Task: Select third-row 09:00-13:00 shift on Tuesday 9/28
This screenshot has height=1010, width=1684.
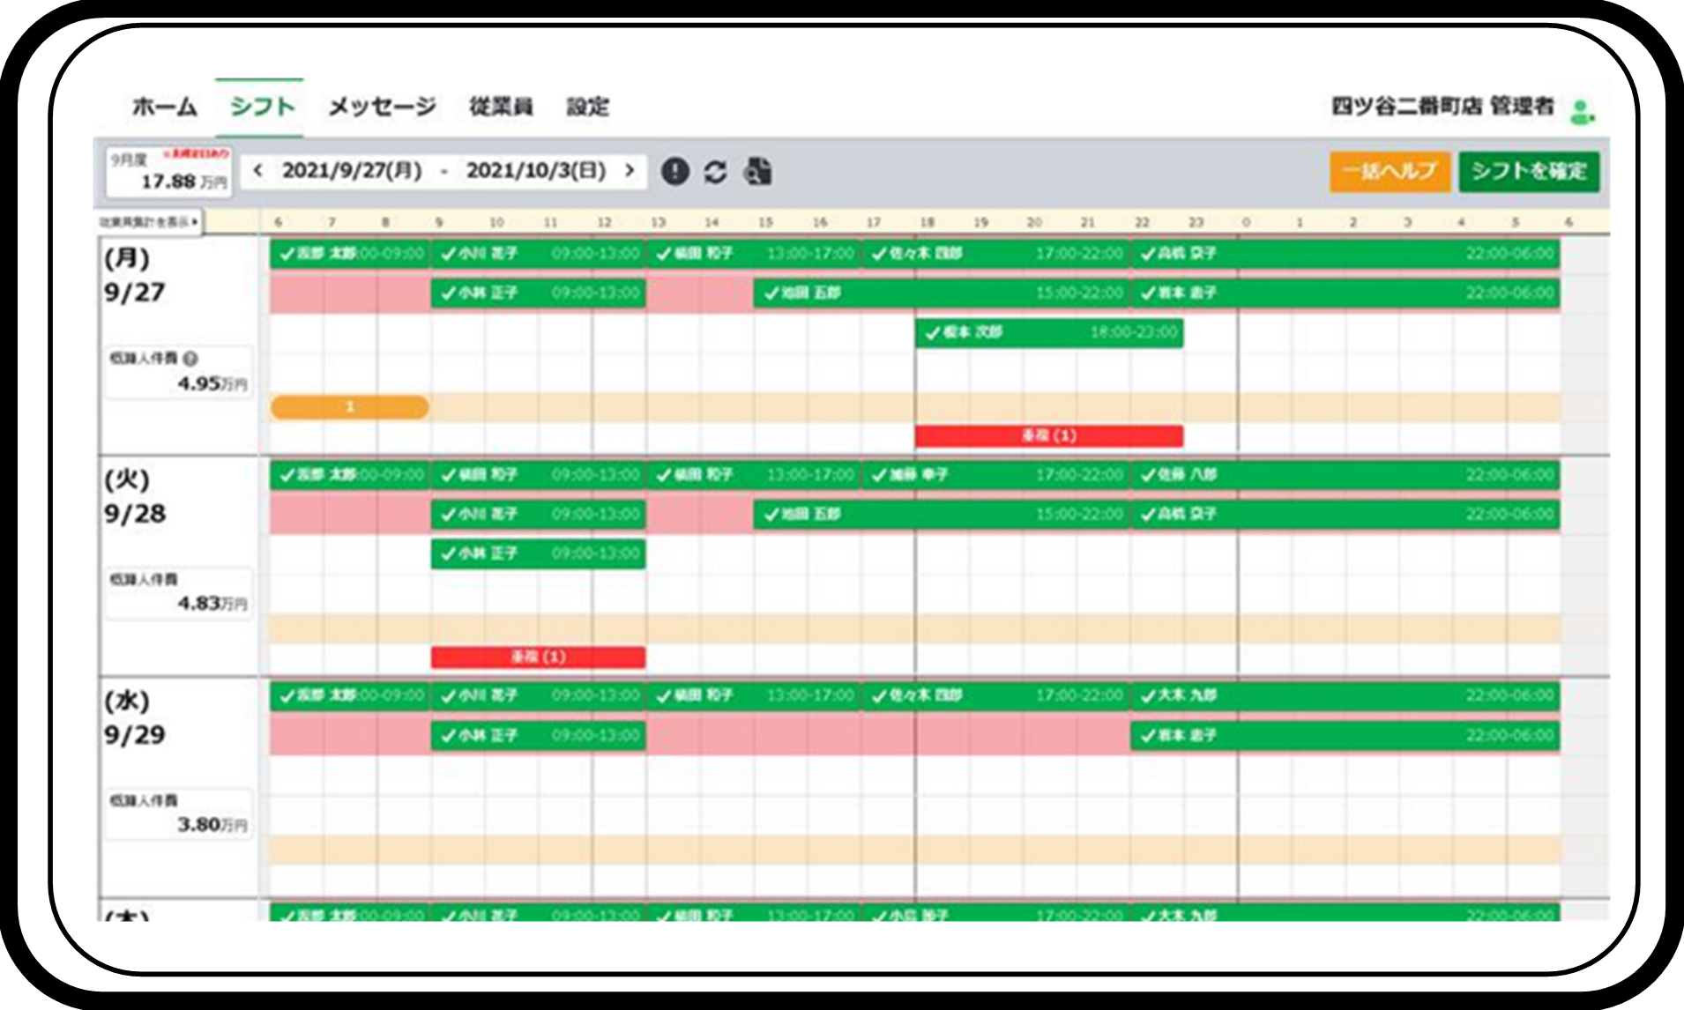Action: tap(538, 553)
